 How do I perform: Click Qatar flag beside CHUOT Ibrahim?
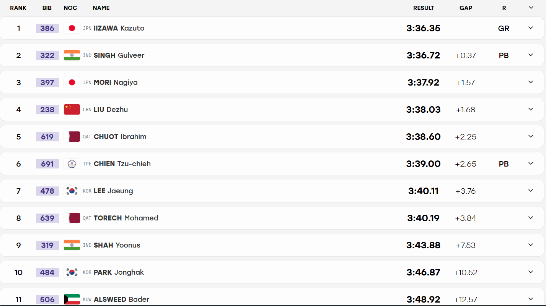(72, 137)
